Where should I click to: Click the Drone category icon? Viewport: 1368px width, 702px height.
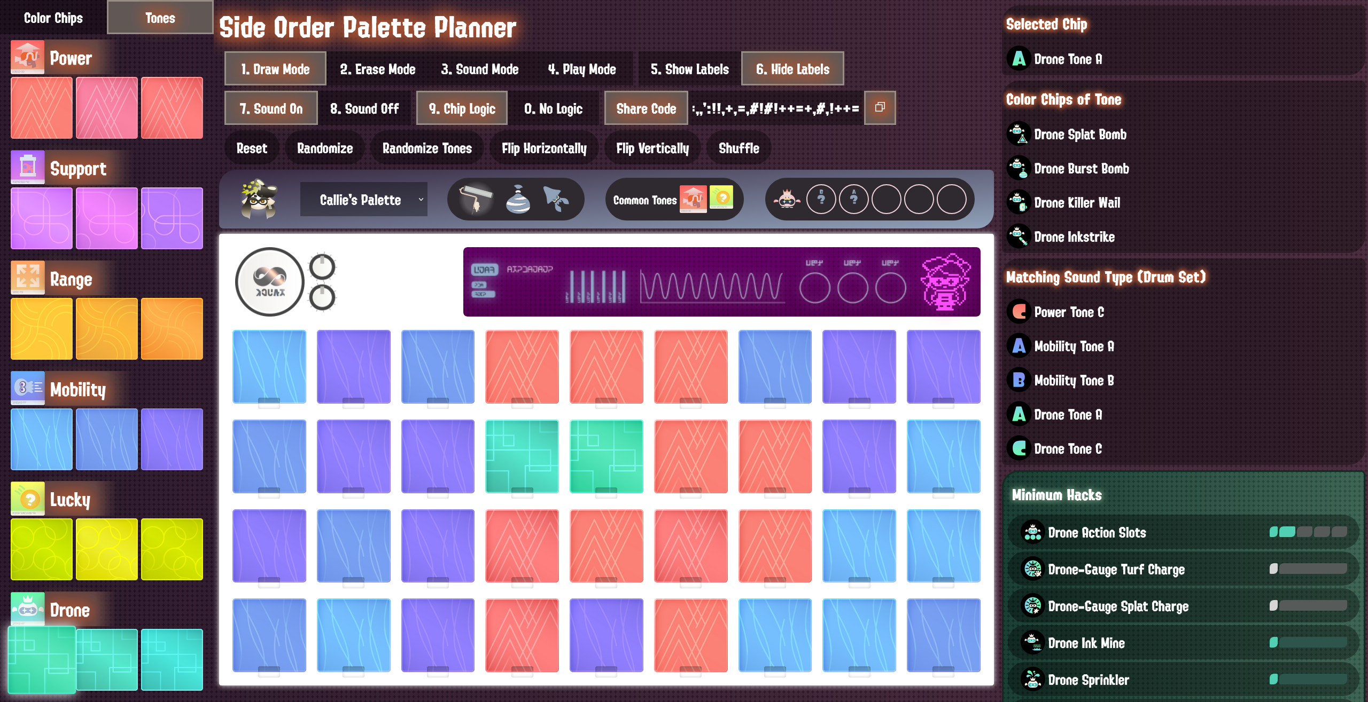click(27, 609)
